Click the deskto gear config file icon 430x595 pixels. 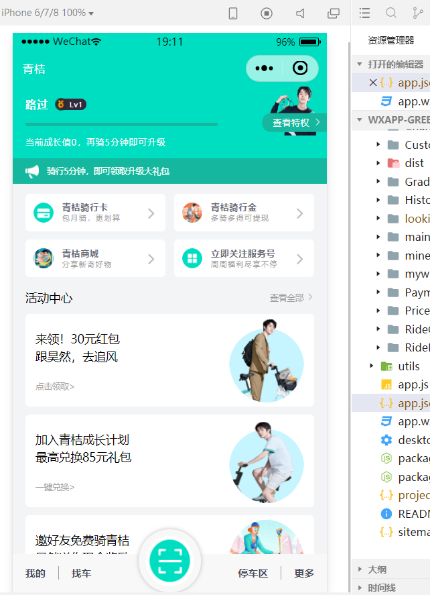pos(386,440)
